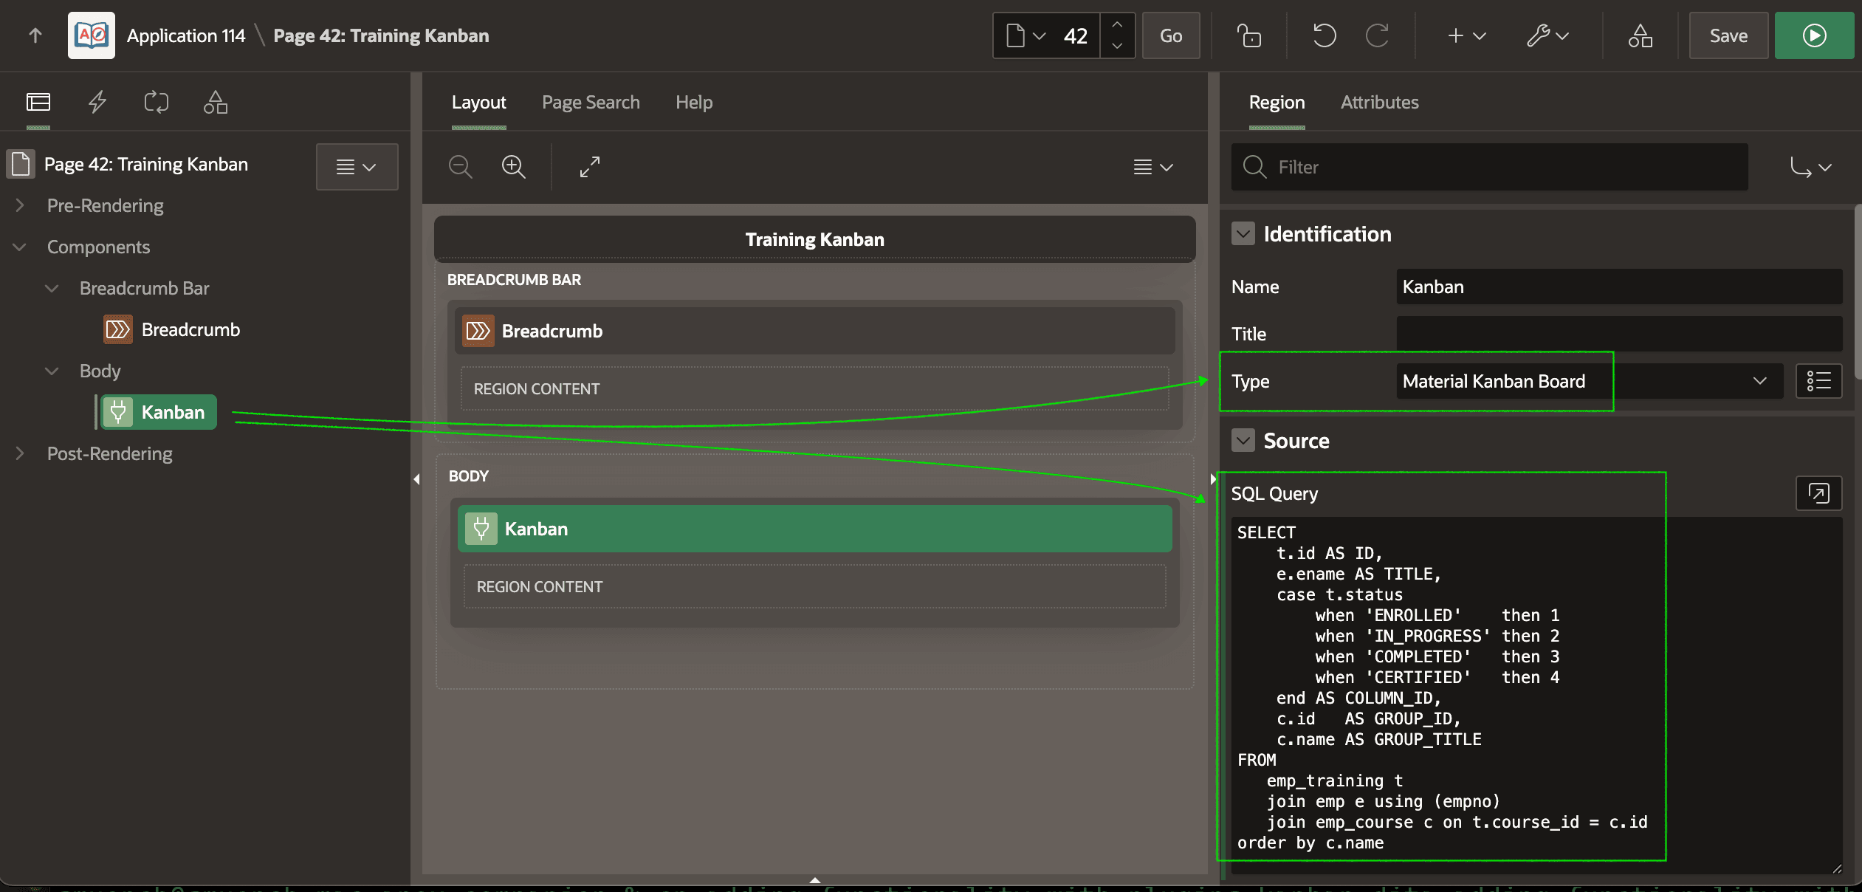Viewport: 1862px width, 892px height.
Task: Collapse the Components node
Action: (20, 247)
